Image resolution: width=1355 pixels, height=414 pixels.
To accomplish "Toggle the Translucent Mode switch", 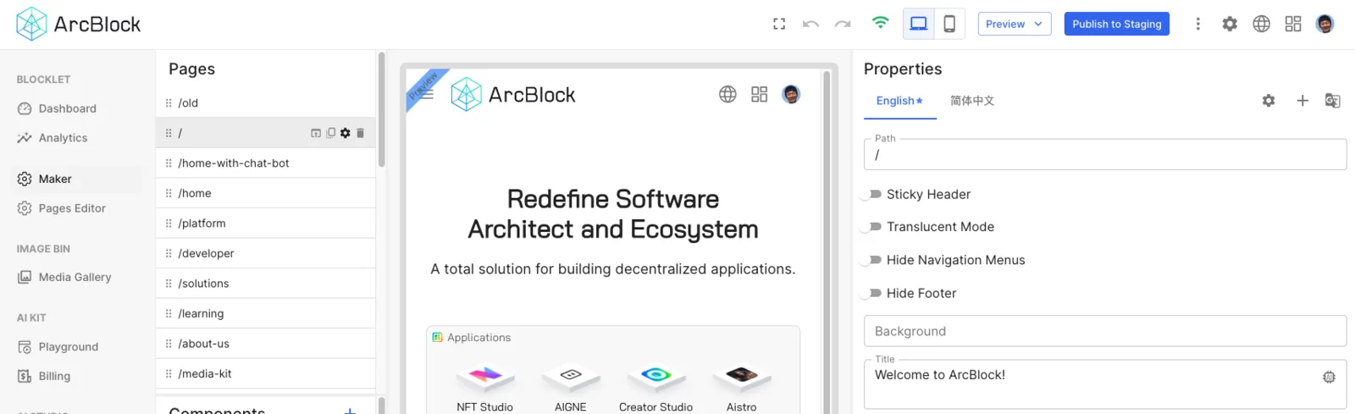I will (x=871, y=227).
